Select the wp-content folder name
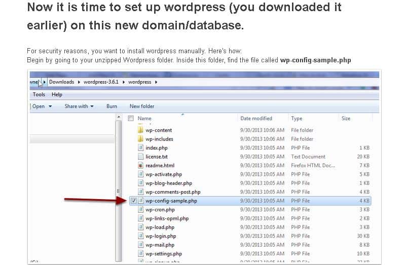The image size is (406, 265). point(159,130)
